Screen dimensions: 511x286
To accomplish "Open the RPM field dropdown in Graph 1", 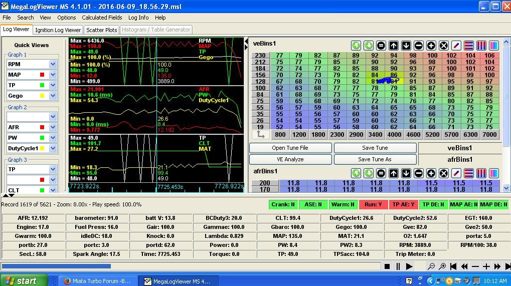I will 53,64.
